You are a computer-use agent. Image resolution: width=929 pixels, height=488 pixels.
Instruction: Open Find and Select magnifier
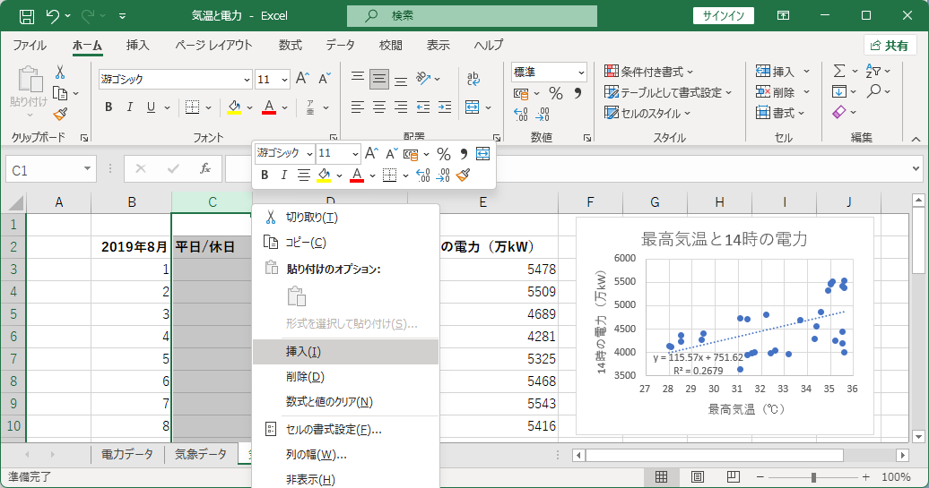click(873, 91)
